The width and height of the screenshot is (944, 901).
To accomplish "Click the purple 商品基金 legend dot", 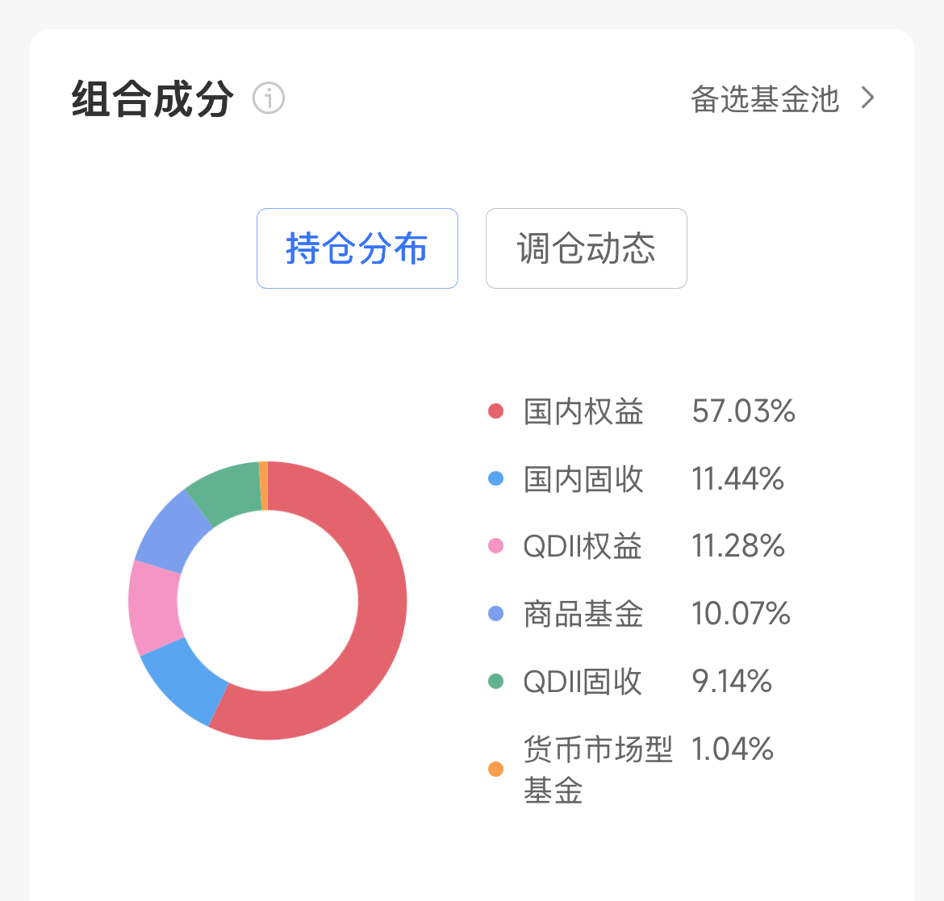I will pyautogui.click(x=495, y=614).
